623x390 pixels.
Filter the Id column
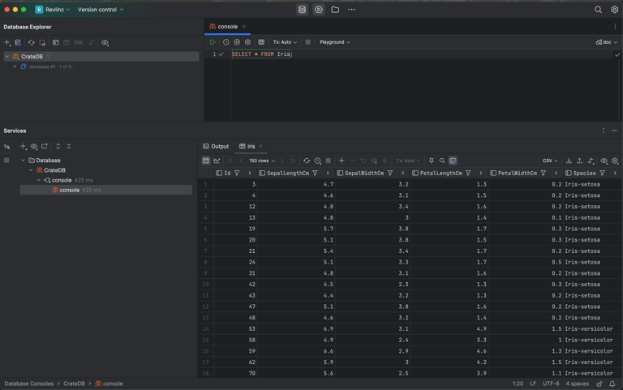[x=237, y=174]
